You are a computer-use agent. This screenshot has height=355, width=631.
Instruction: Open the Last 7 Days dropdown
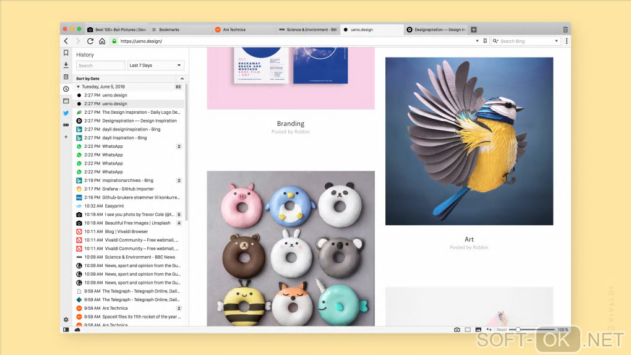[x=156, y=65]
